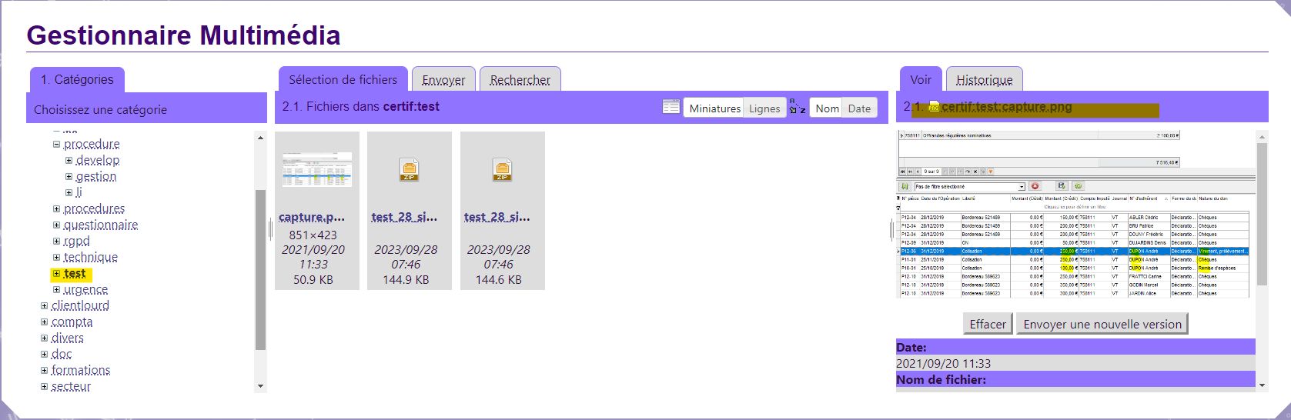Expand the clientlourd category node
Screen dimensions: 1291x420
click(x=44, y=306)
